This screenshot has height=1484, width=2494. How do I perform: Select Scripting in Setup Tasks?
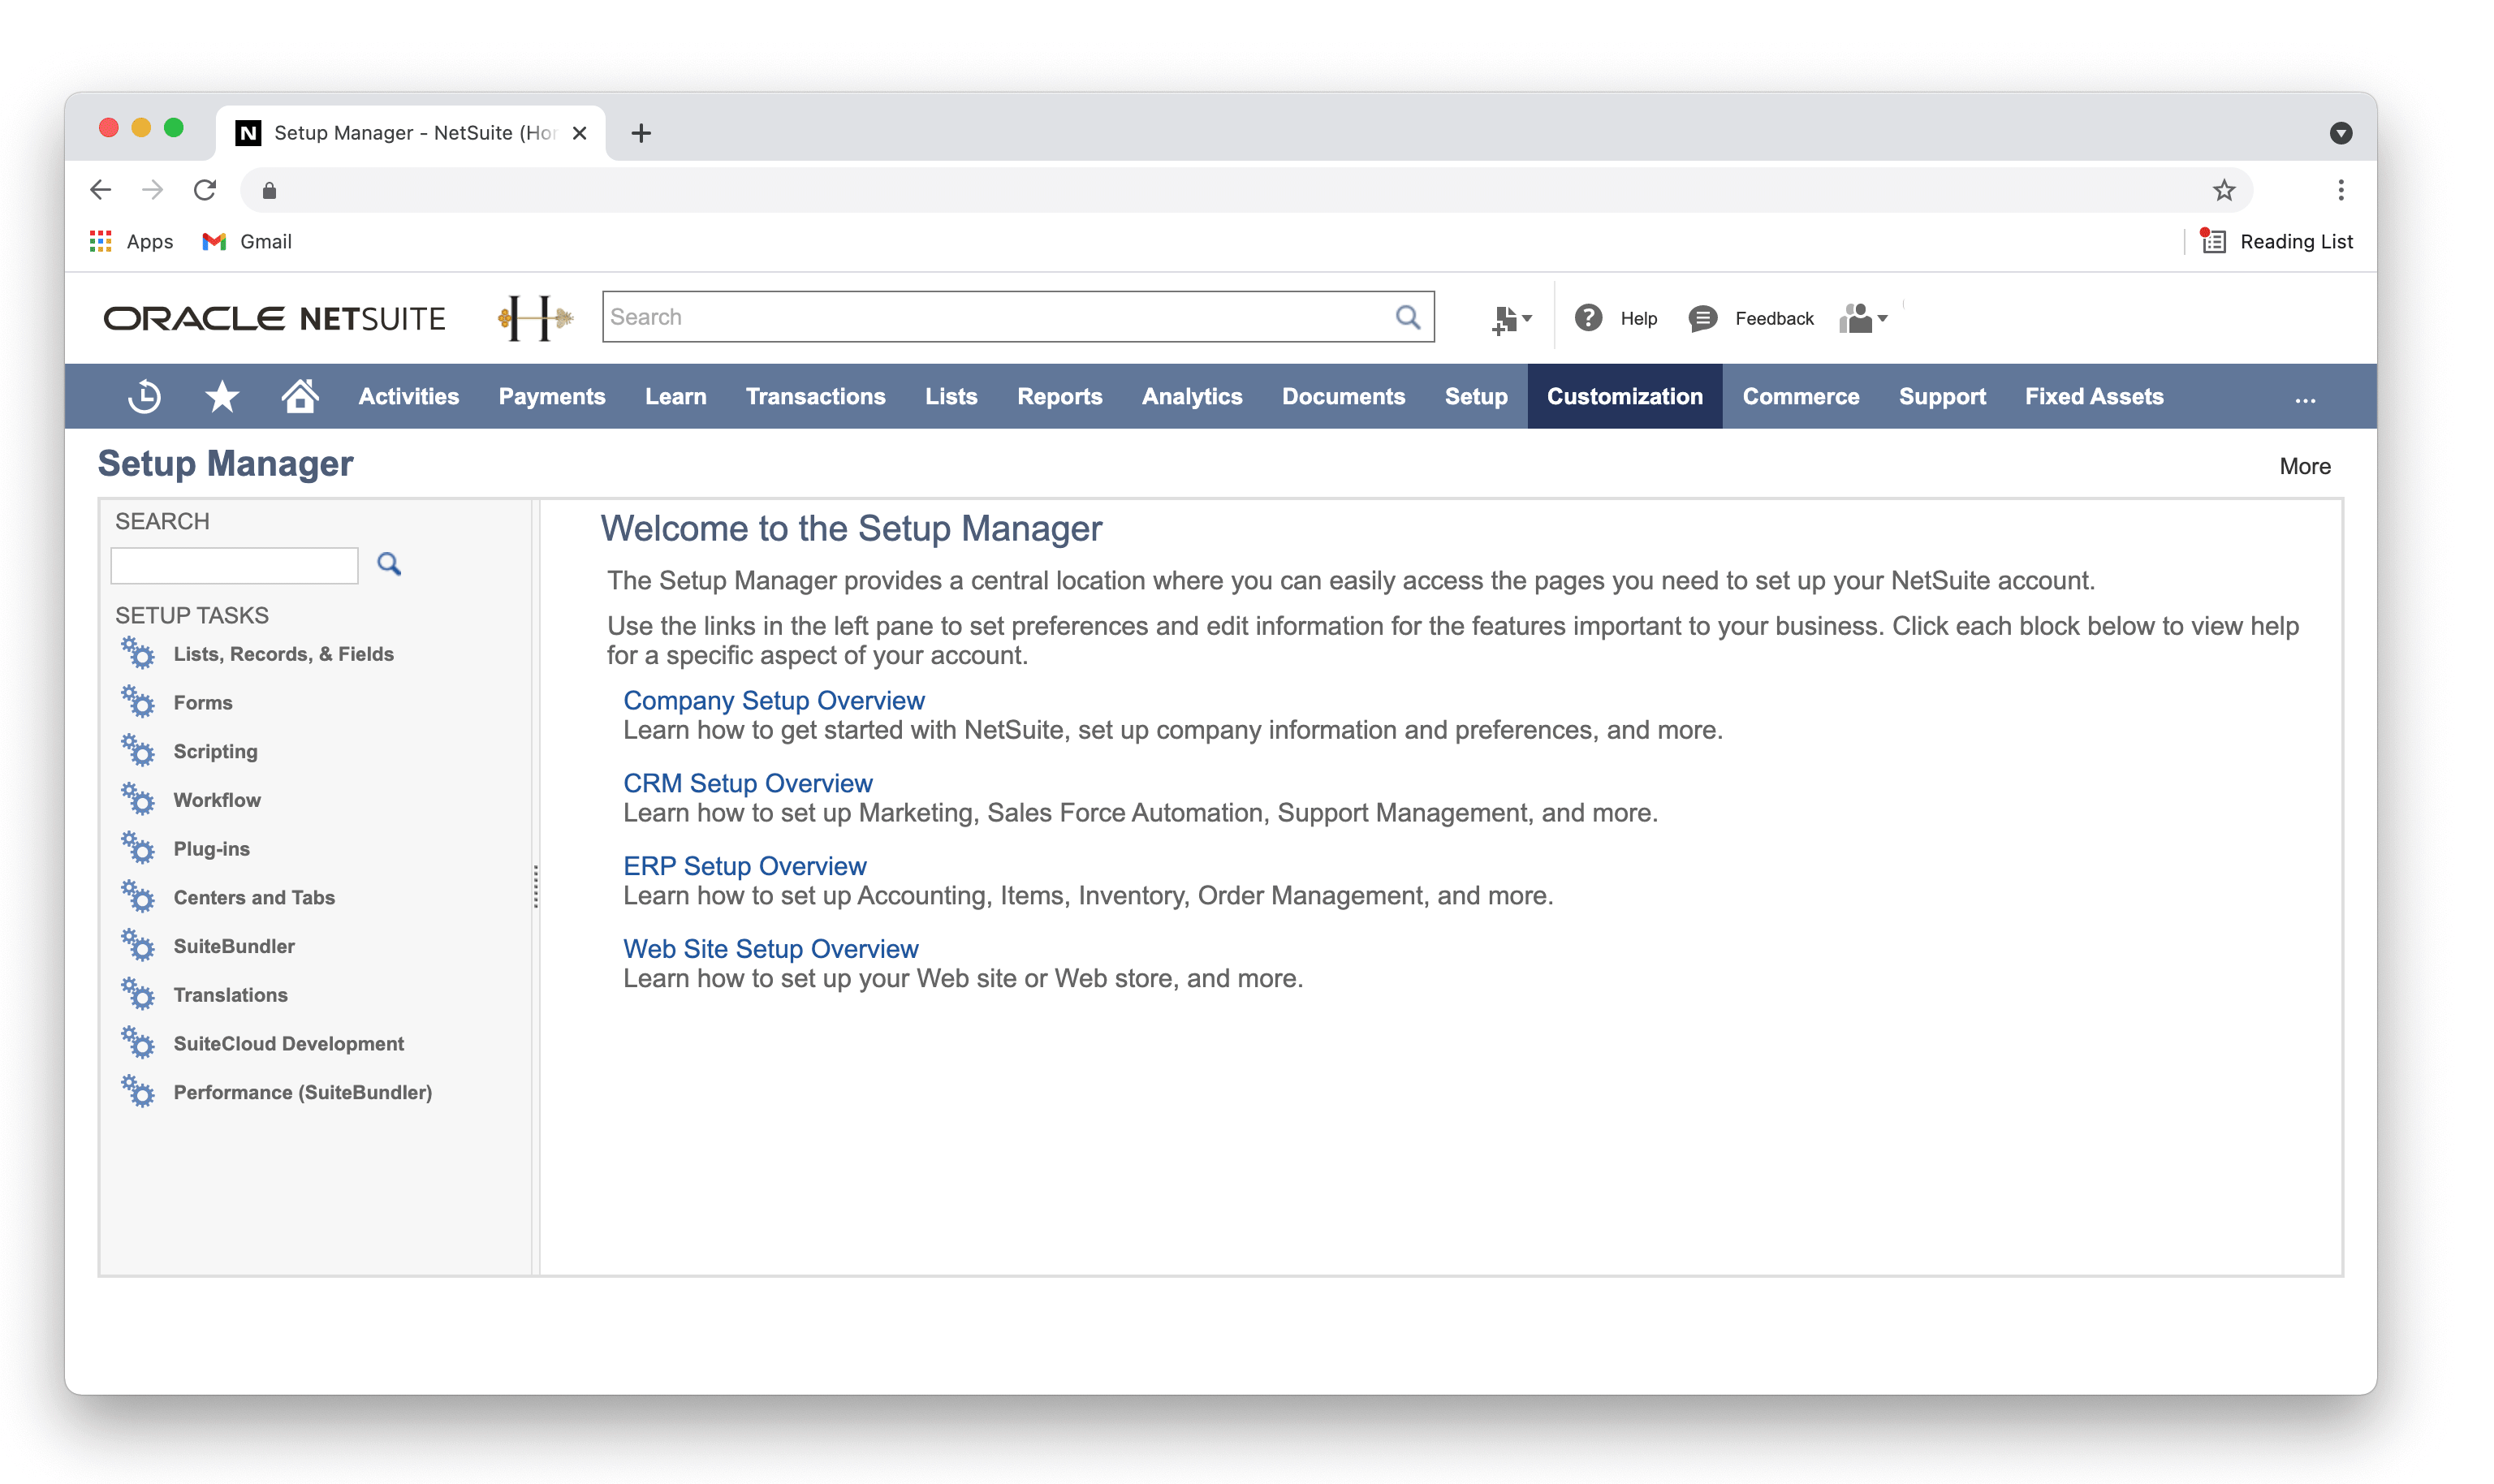point(215,751)
